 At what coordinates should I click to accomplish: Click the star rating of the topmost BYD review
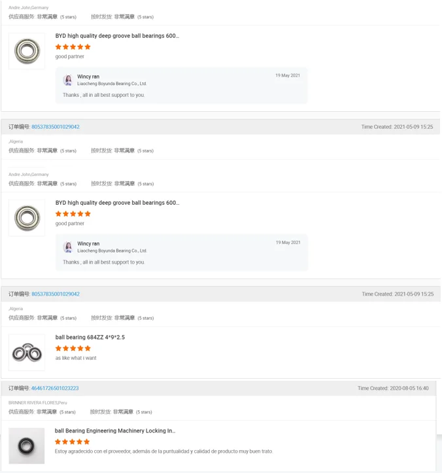pos(73,47)
